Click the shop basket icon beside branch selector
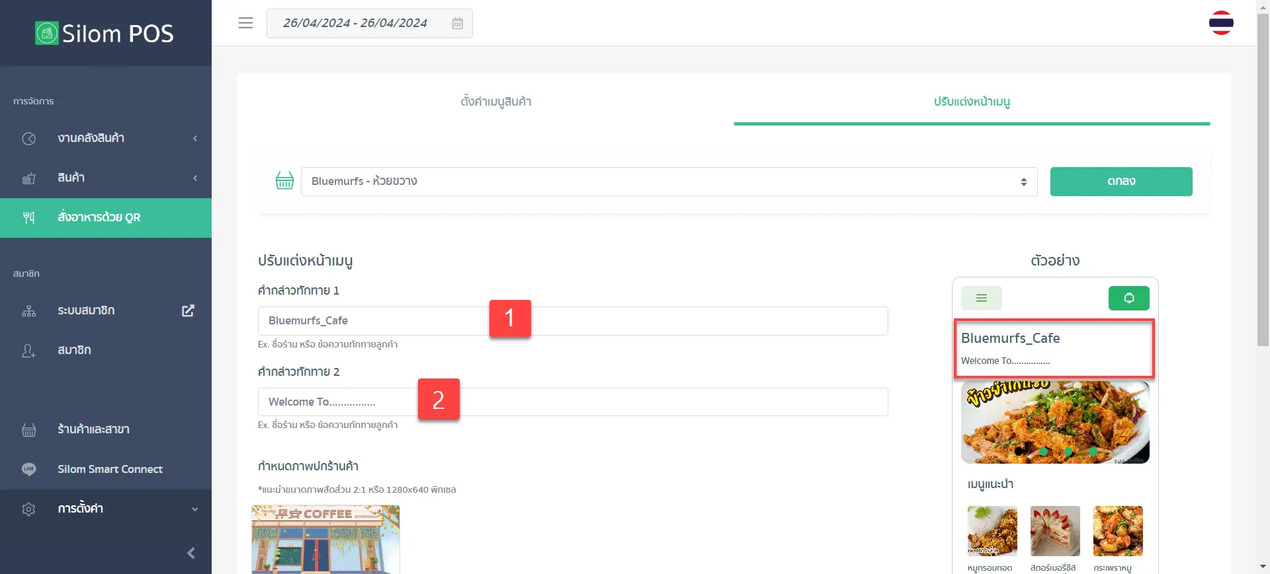Screen dimensions: 1270x574 [284, 180]
